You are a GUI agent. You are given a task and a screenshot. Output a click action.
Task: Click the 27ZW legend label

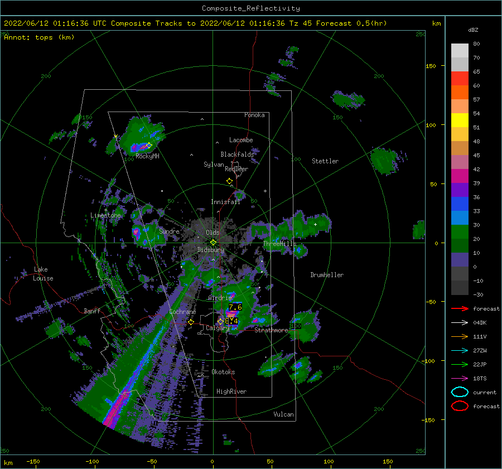(480, 351)
